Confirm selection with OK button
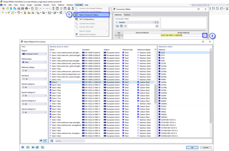Image resolution: width=229 pixels, height=151 pixels. [x=192, y=147]
